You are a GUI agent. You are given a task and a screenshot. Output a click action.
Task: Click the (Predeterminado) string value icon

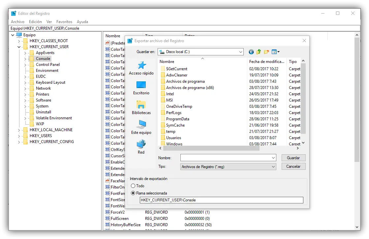tap(107, 43)
